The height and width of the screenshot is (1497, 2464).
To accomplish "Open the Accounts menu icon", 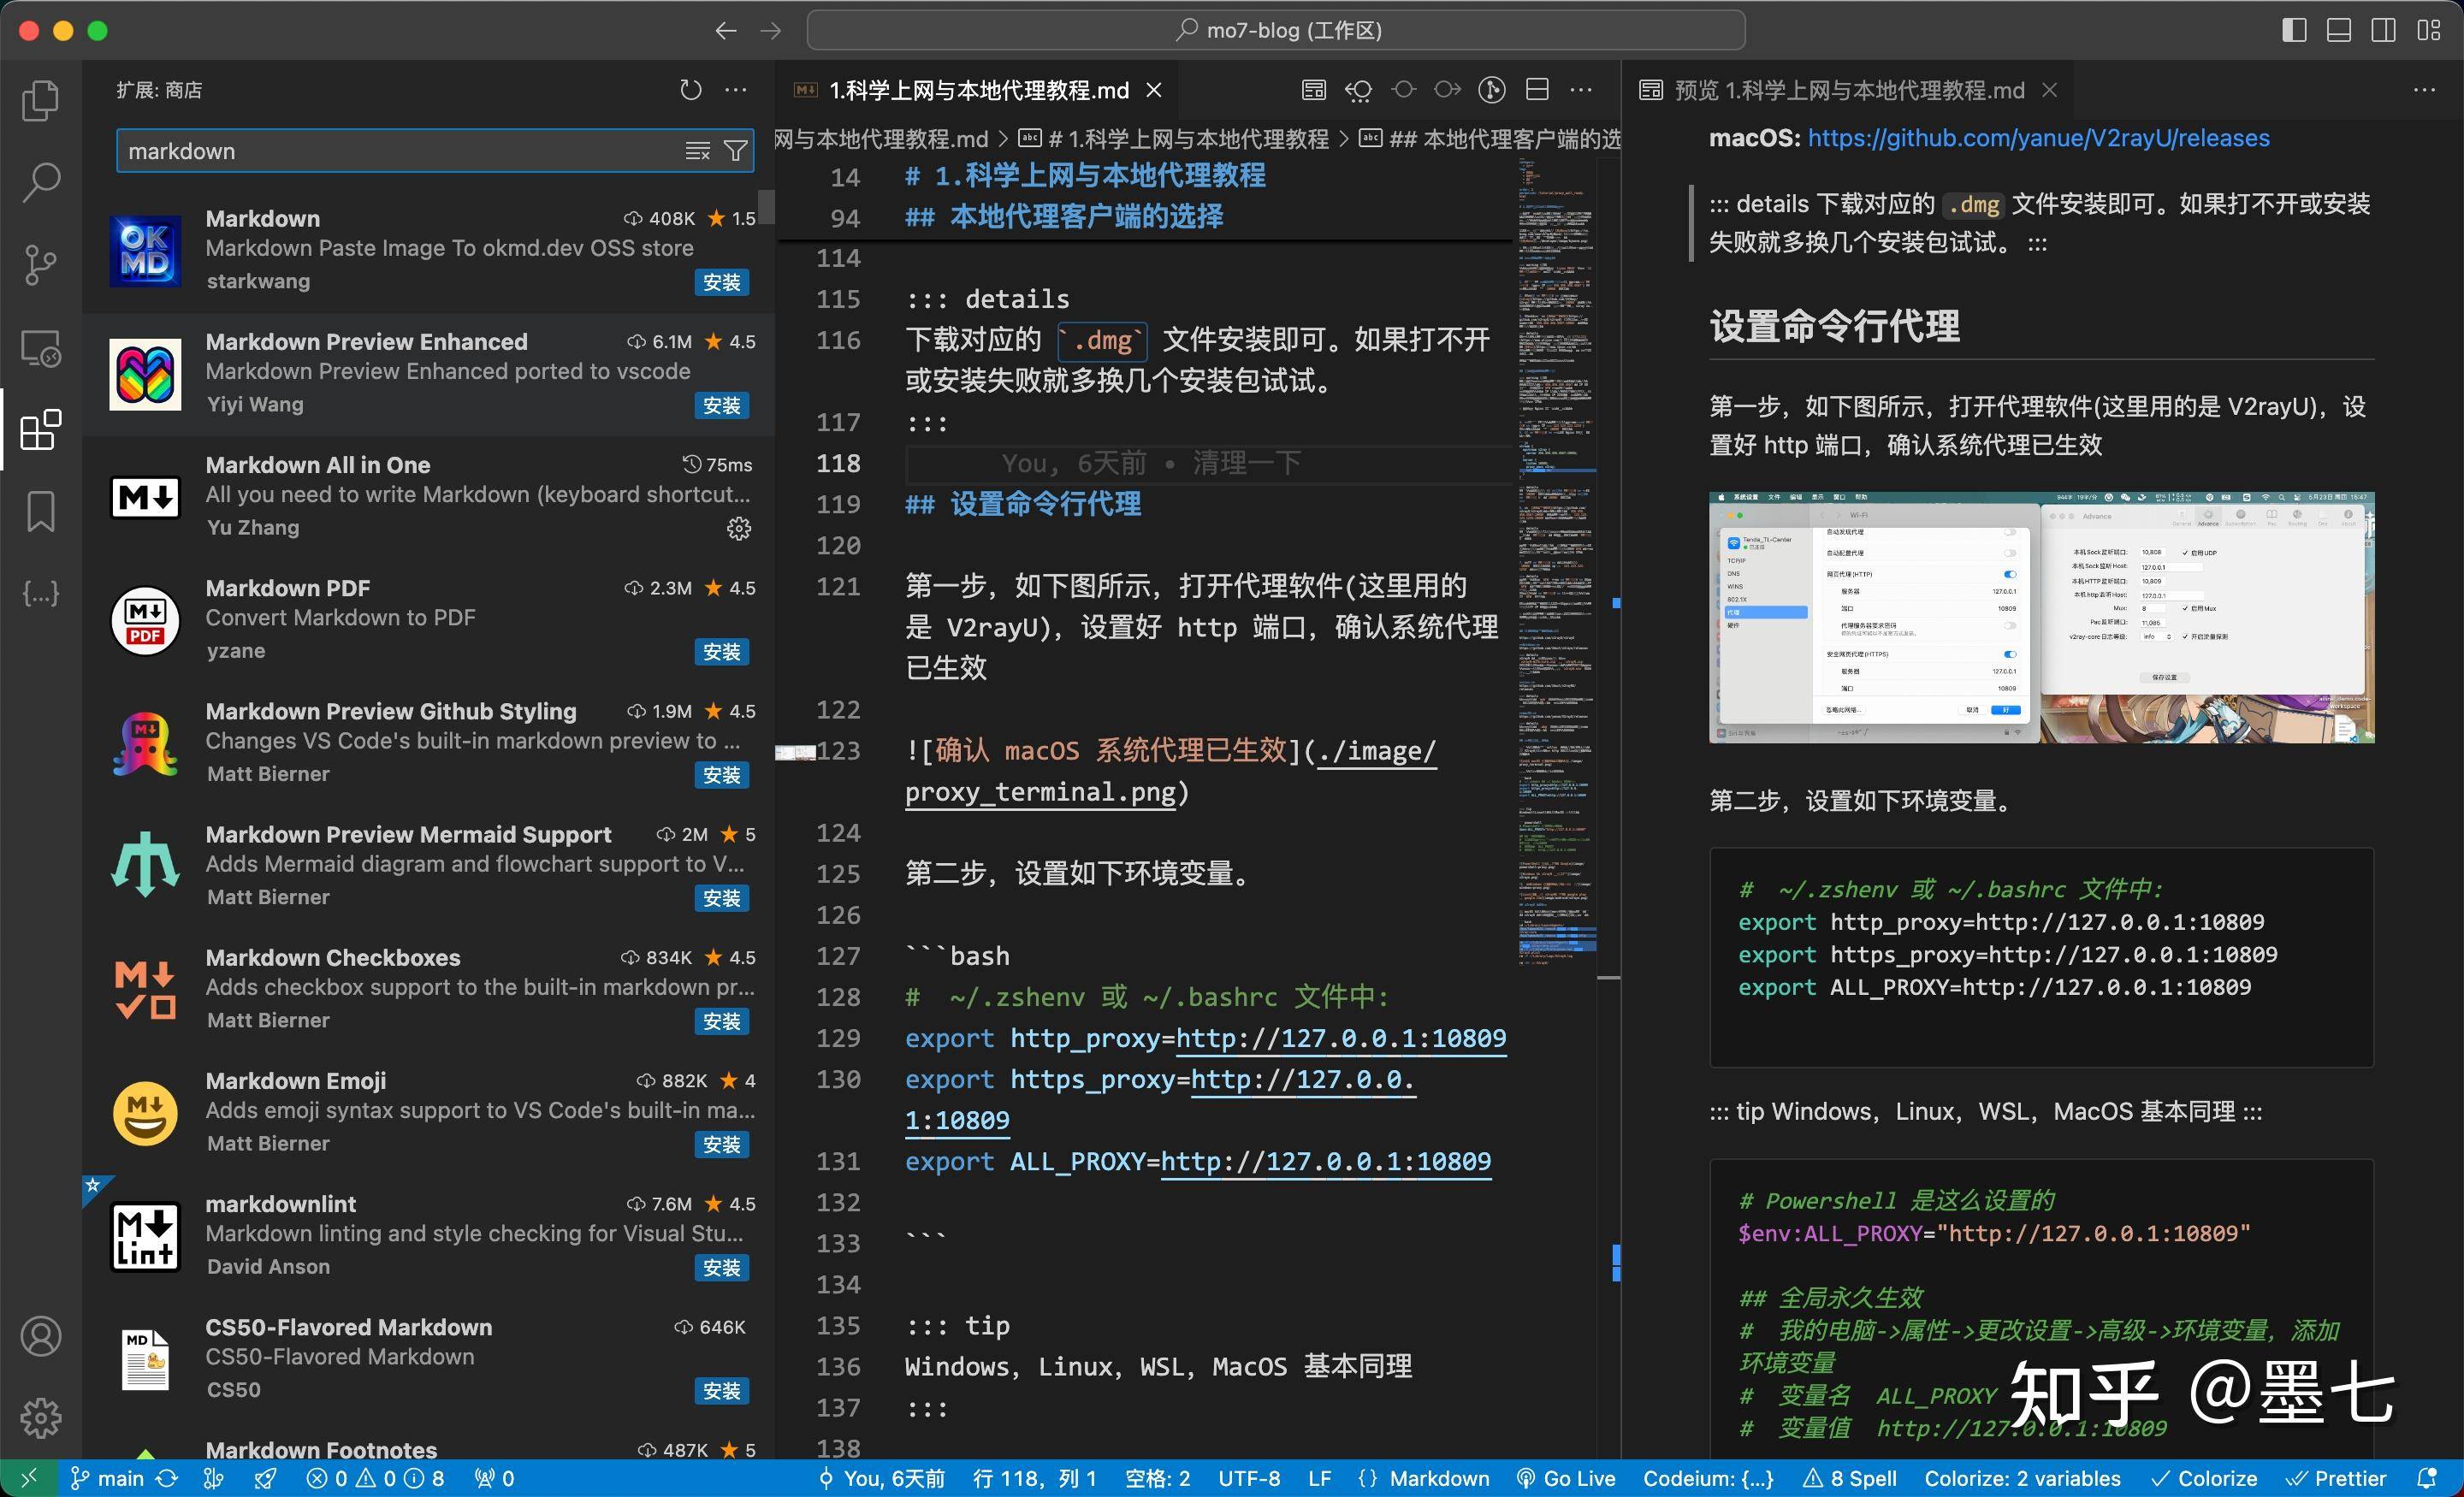I will pyautogui.click(x=41, y=1336).
